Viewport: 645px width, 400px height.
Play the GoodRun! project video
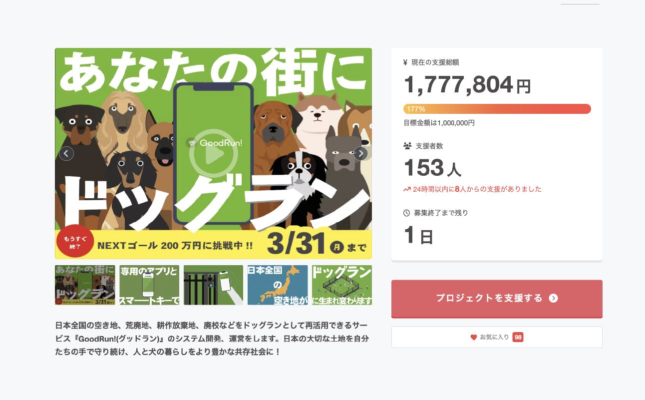coord(214,154)
